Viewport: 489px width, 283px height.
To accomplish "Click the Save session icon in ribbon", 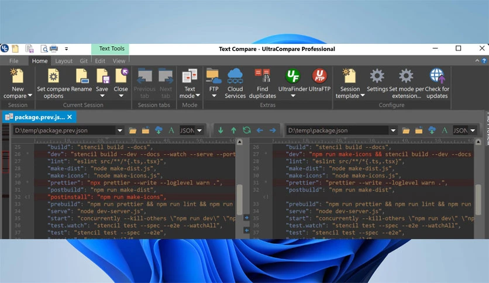I will click(x=102, y=76).
